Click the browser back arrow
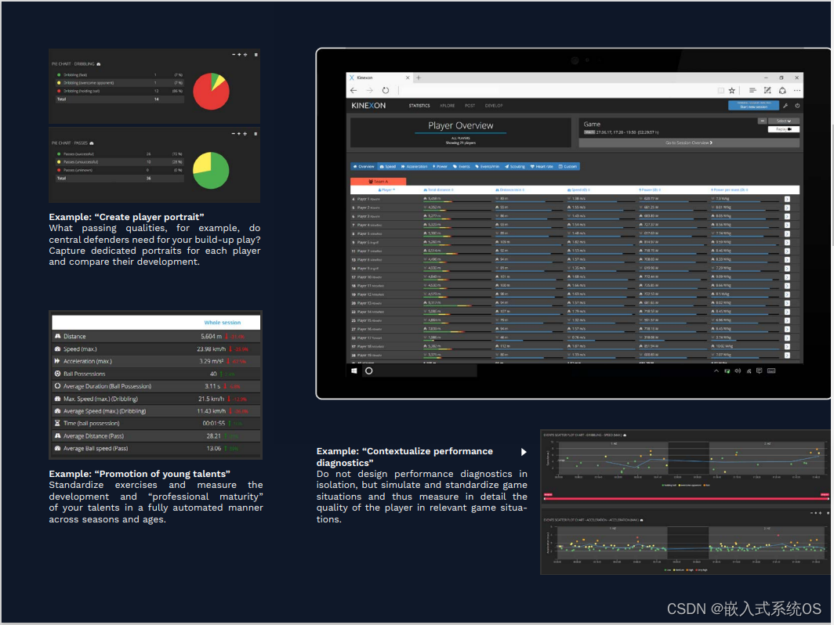The width and height of the screenshot is (834, 625). 354,91
